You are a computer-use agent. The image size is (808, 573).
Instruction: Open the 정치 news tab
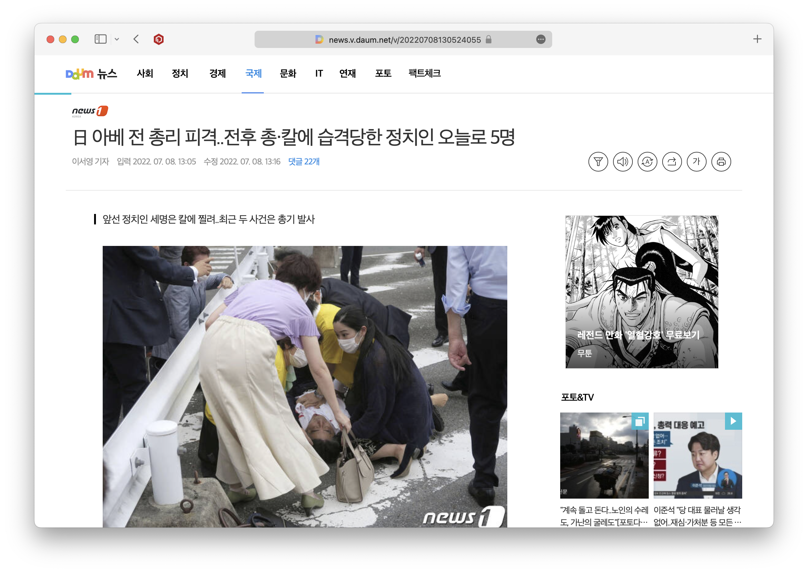(180, 73)
